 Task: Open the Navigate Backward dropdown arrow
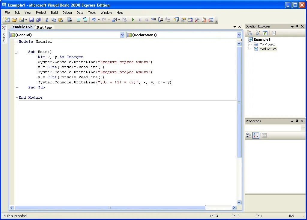coord(119,20)
